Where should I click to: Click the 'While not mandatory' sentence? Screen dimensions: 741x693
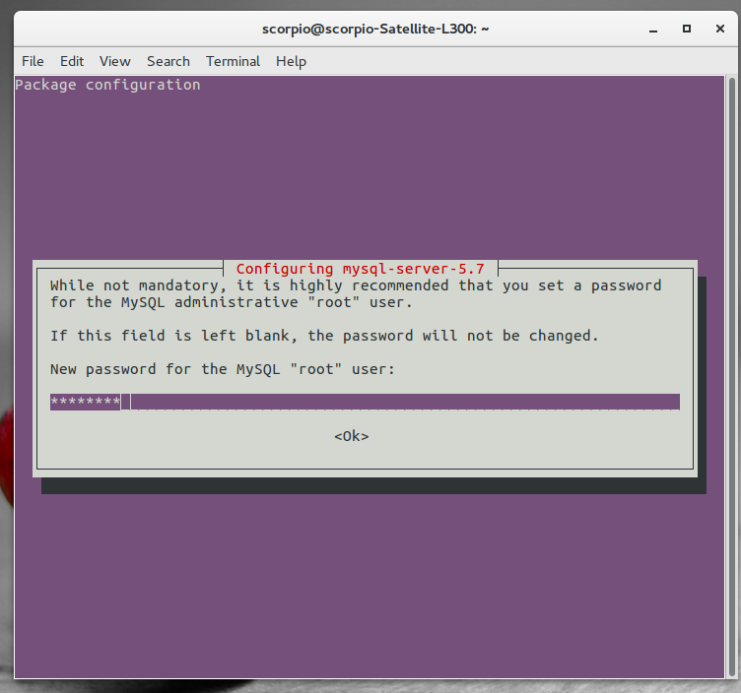pos(356,293)
